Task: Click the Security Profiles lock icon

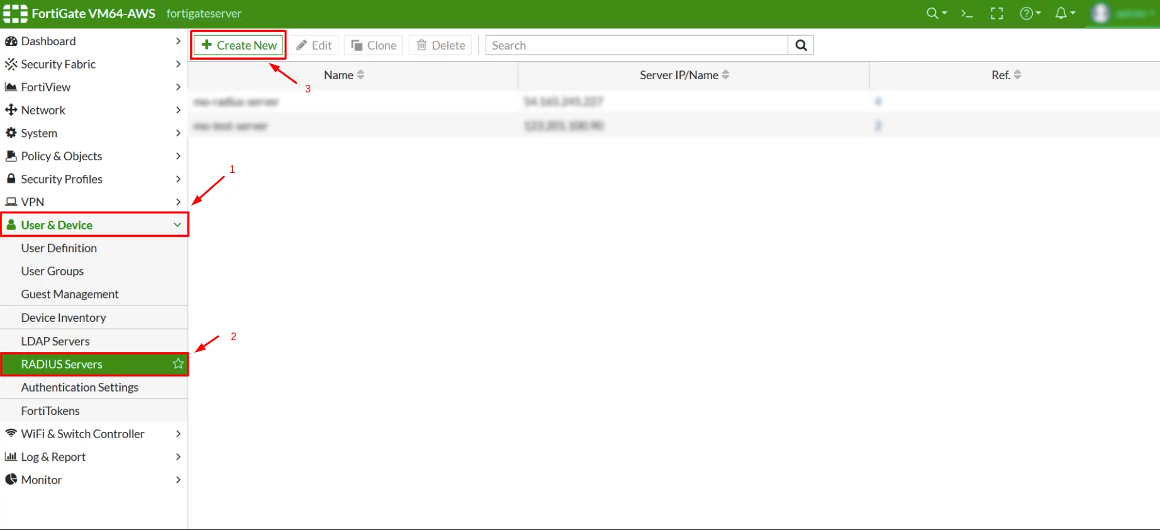Action: pyautogui.click(x=11, y=179)
